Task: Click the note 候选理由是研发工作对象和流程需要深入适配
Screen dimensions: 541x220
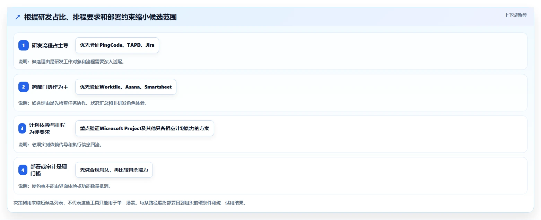Action: click(71, 62)
